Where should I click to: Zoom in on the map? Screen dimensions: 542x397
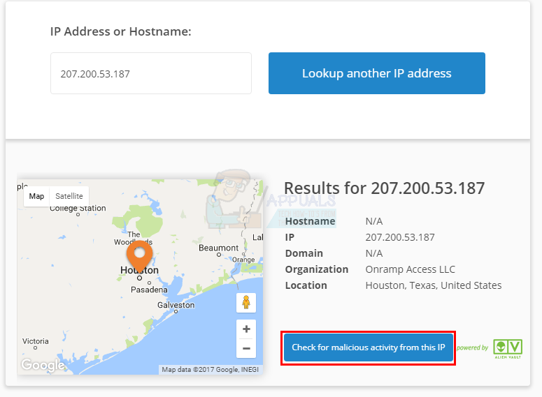[246, 329]
